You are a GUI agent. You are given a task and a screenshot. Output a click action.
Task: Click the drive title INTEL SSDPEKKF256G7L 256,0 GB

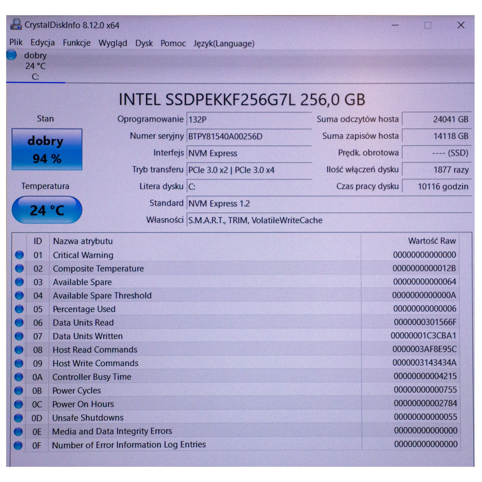(242, 99)
